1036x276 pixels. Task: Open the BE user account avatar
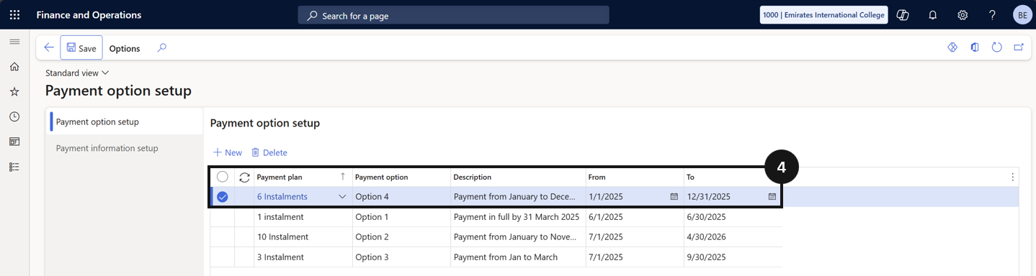(1022, 15)
